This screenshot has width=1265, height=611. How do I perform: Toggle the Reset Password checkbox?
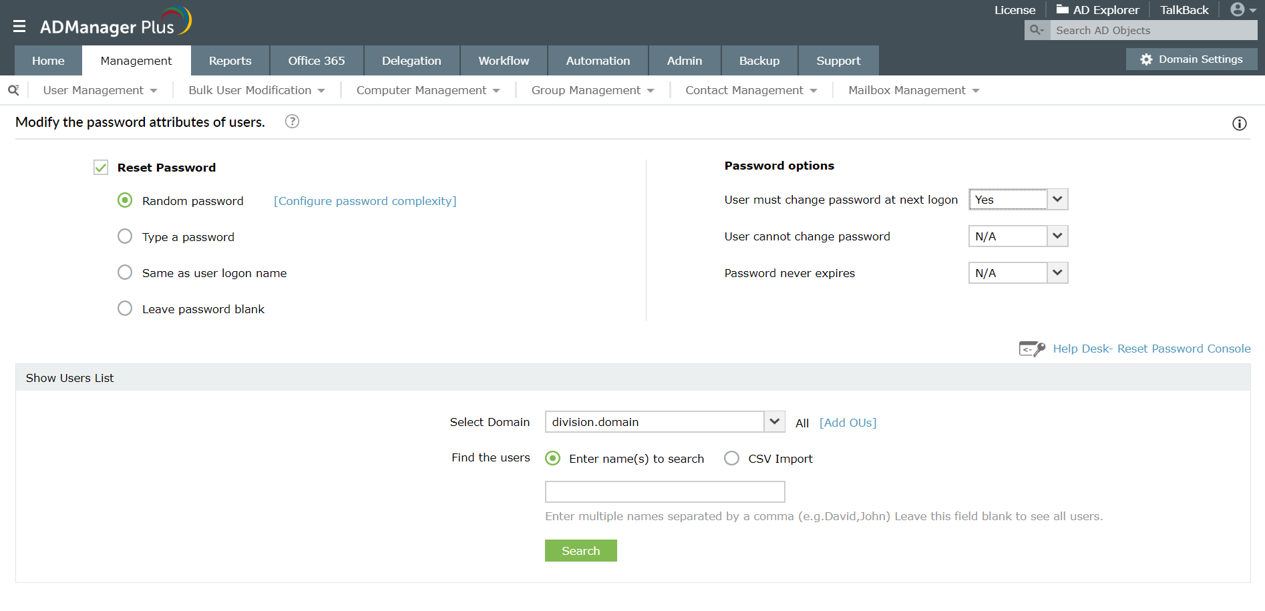tap(101, 167)
